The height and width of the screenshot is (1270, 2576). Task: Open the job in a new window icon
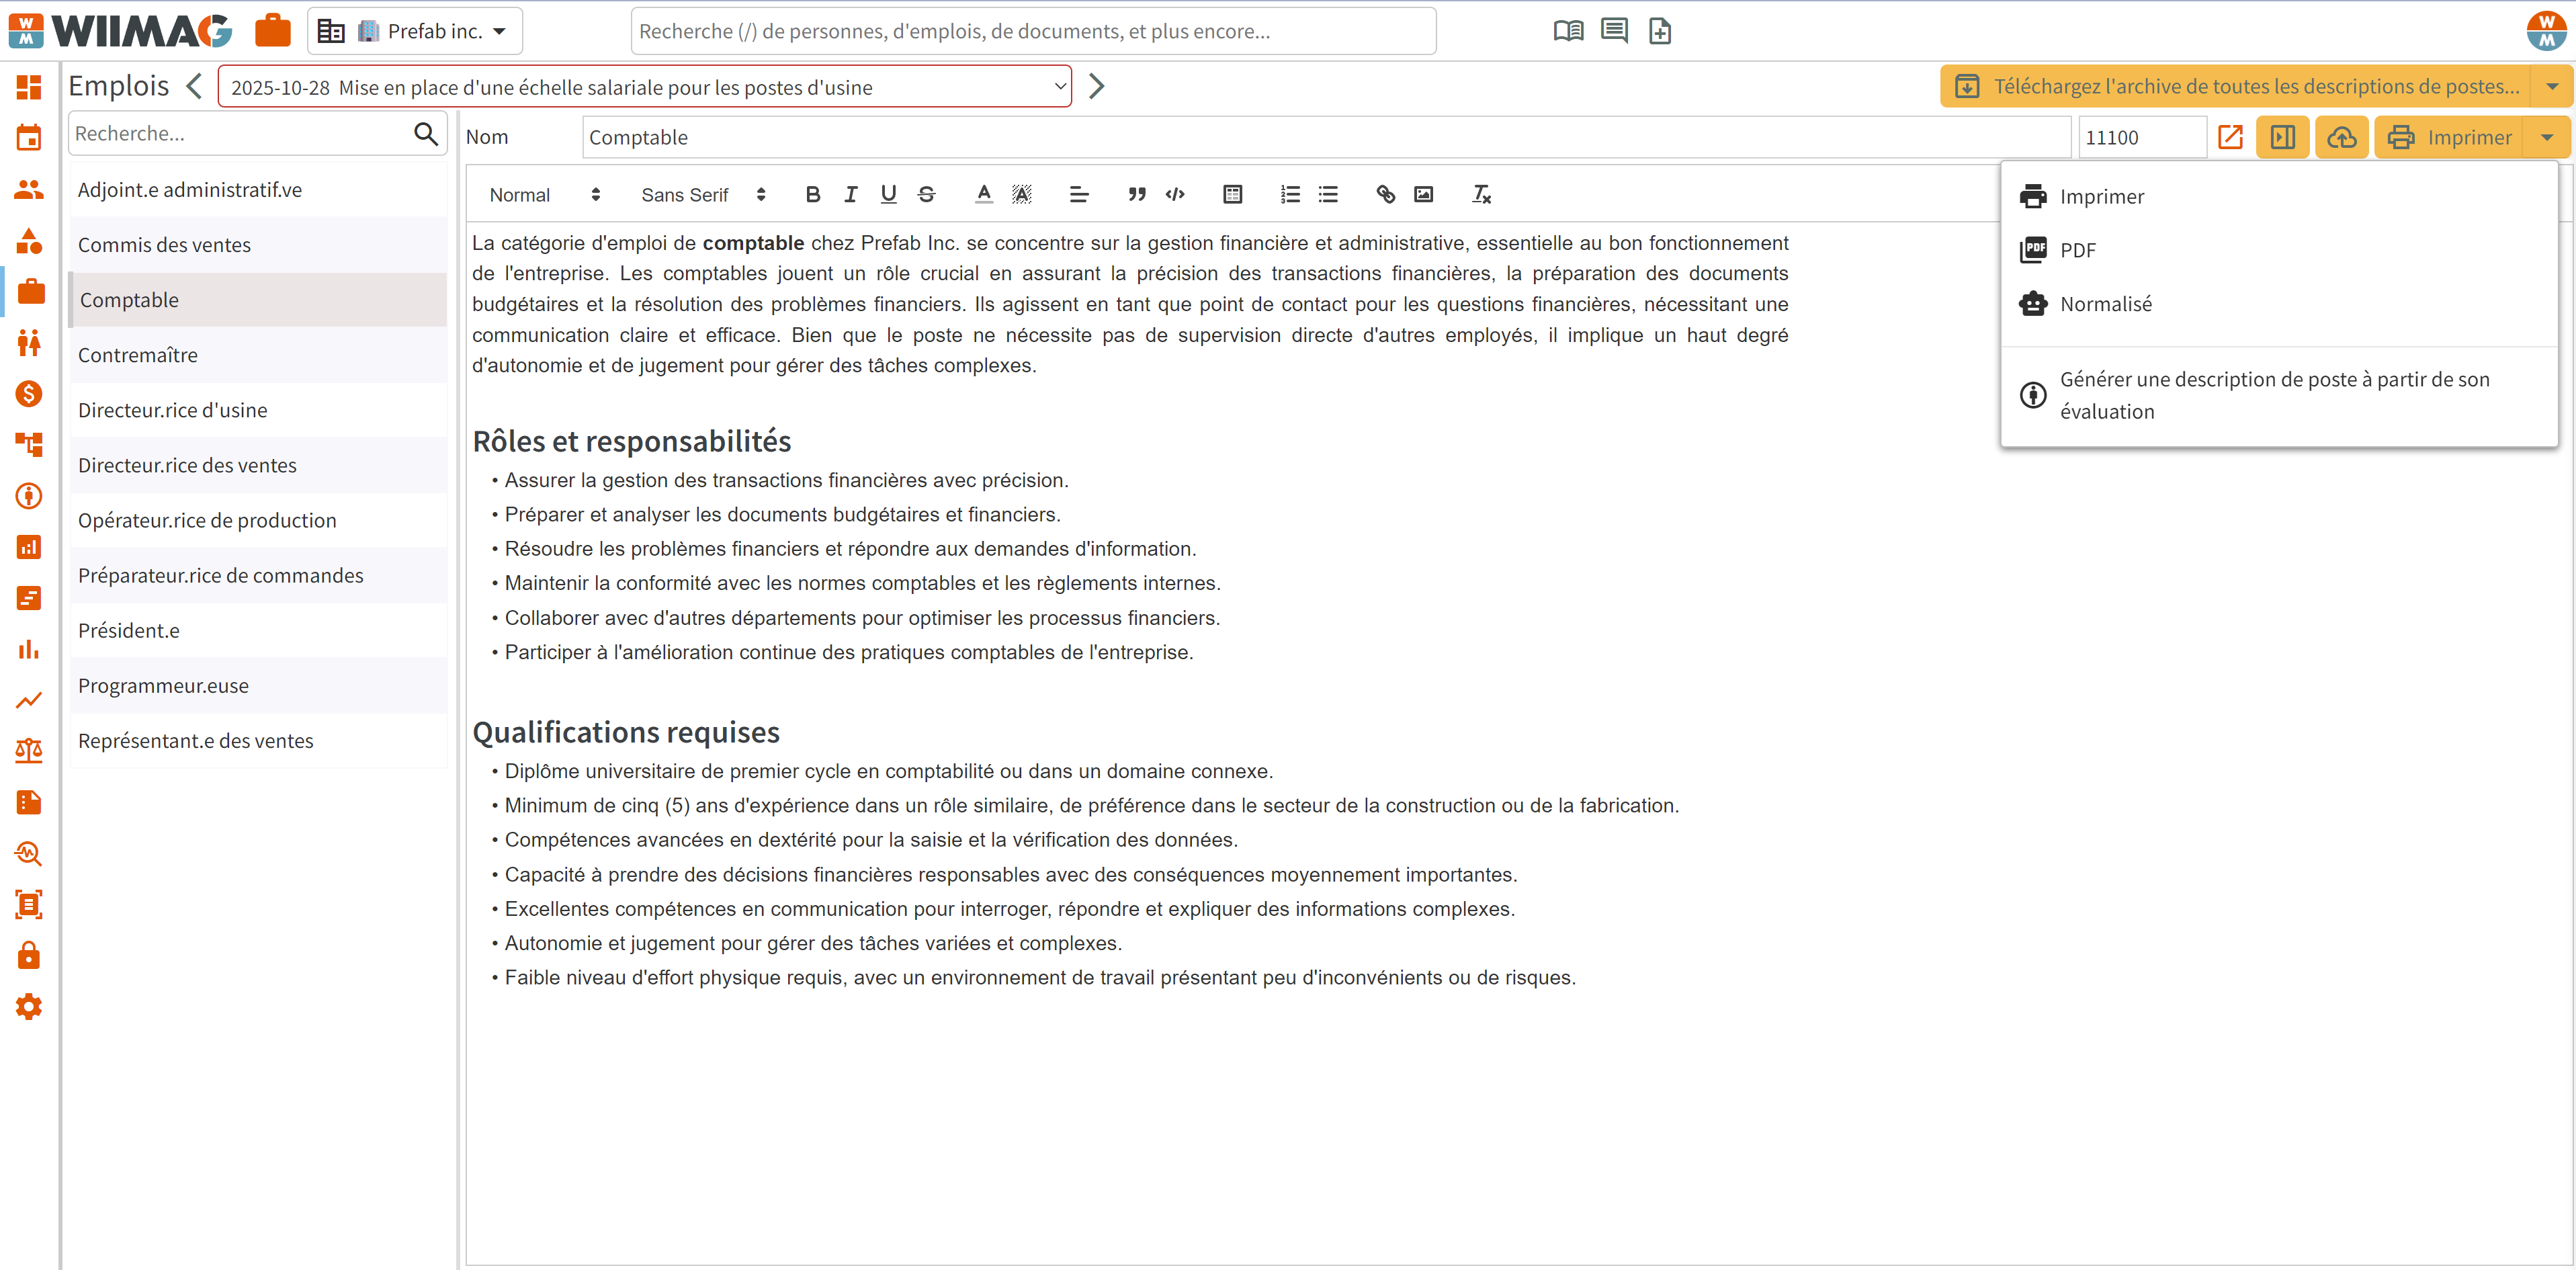[x=2230, y=137]
